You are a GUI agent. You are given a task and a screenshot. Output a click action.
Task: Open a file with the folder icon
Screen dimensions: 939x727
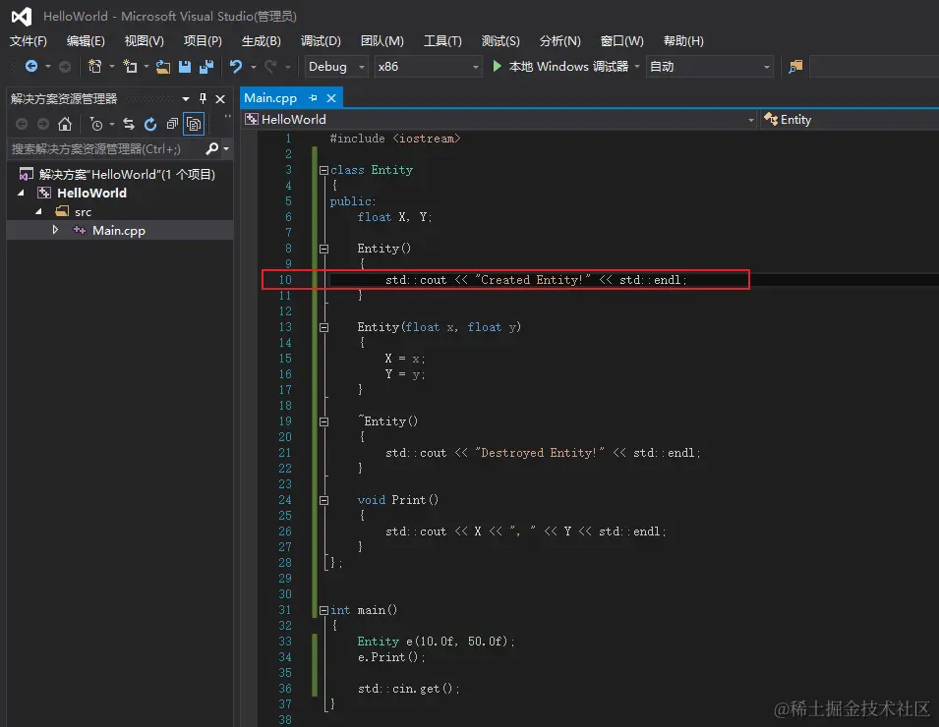[x=163, y=67]
